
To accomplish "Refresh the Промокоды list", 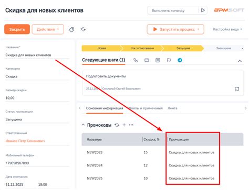I will [117, 125].
